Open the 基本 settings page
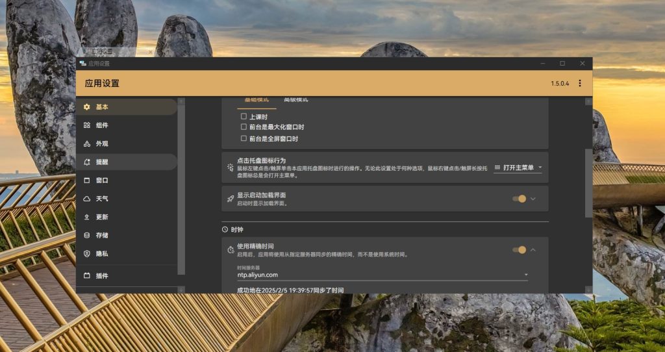Screen dimensions: 665x352 tap(127, 107)
